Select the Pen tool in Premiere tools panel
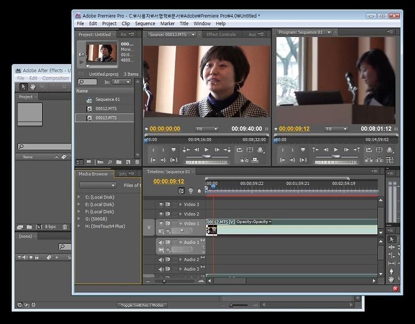 coord(391,271)
